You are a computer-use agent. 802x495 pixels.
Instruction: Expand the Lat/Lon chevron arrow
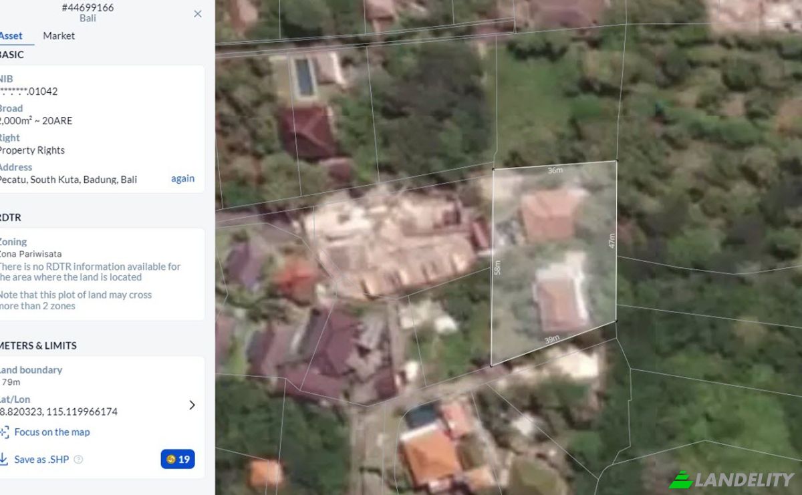[x=192, y=405]
